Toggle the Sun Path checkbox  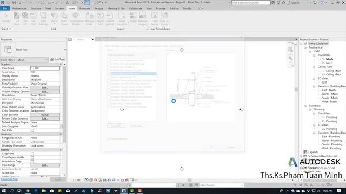32,130
